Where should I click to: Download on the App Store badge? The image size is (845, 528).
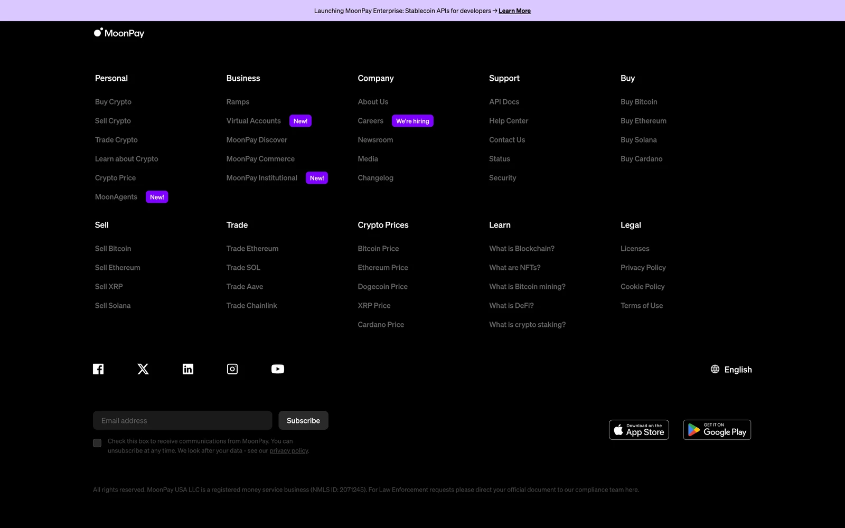pos(639,430)
